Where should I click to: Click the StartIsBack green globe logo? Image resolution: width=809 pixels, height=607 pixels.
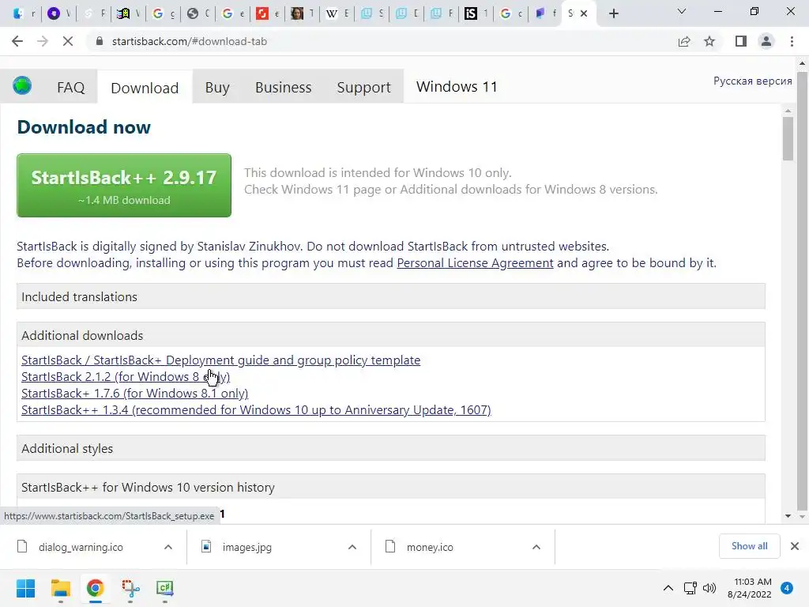point(22,85)
